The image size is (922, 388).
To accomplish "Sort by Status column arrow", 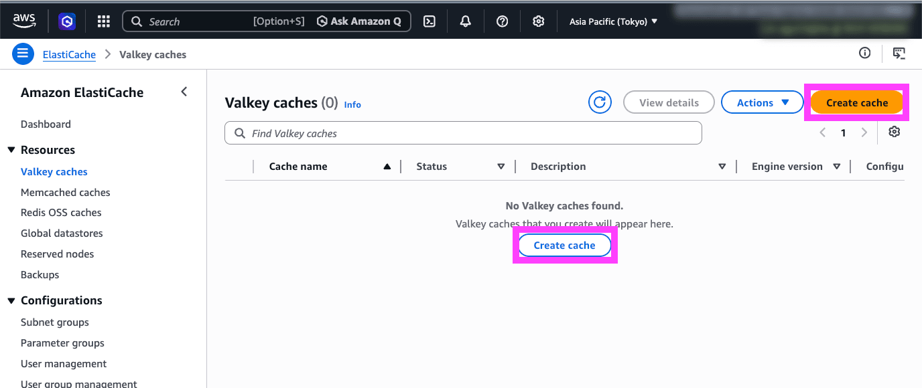I will (x=501, y=167).
